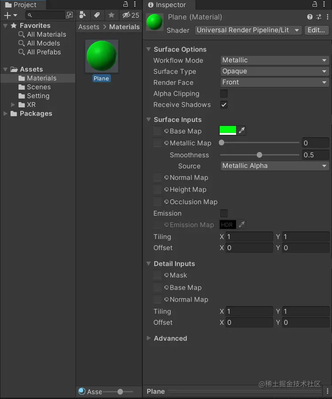Click the Height Map texture picker circle
The width and height of the screenshot is (332, 399).
click(166, 189)
